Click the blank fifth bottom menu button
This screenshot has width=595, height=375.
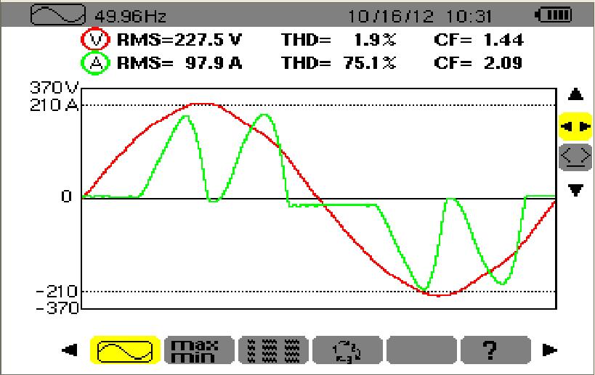coord(421,350)
